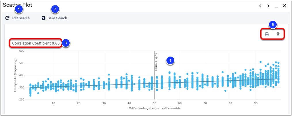292x116 pixels.
Task: Click the lightbulb insights icon
Action: [x=278, y=34]
